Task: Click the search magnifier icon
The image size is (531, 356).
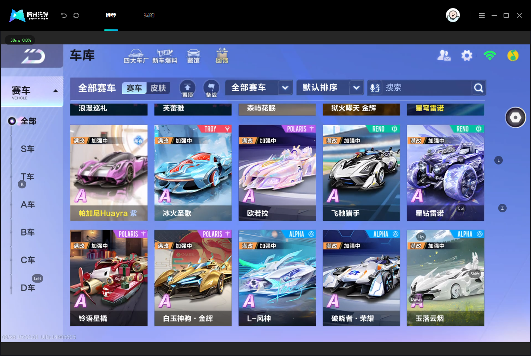Action: click(x=478, y=88)
